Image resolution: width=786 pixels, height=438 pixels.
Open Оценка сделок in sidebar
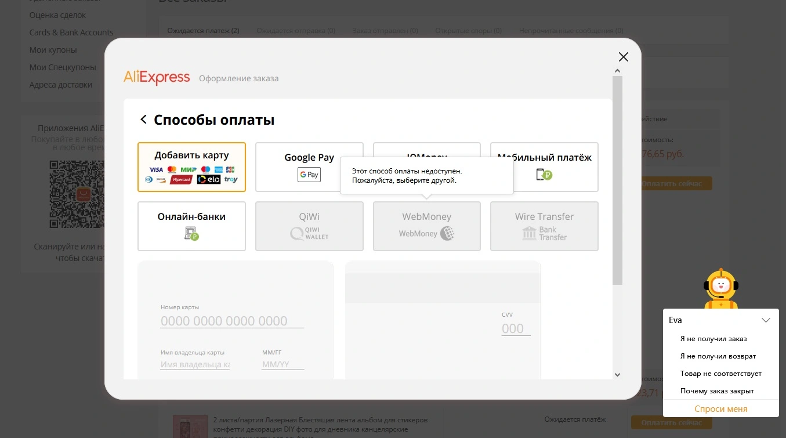pos(57,15)
